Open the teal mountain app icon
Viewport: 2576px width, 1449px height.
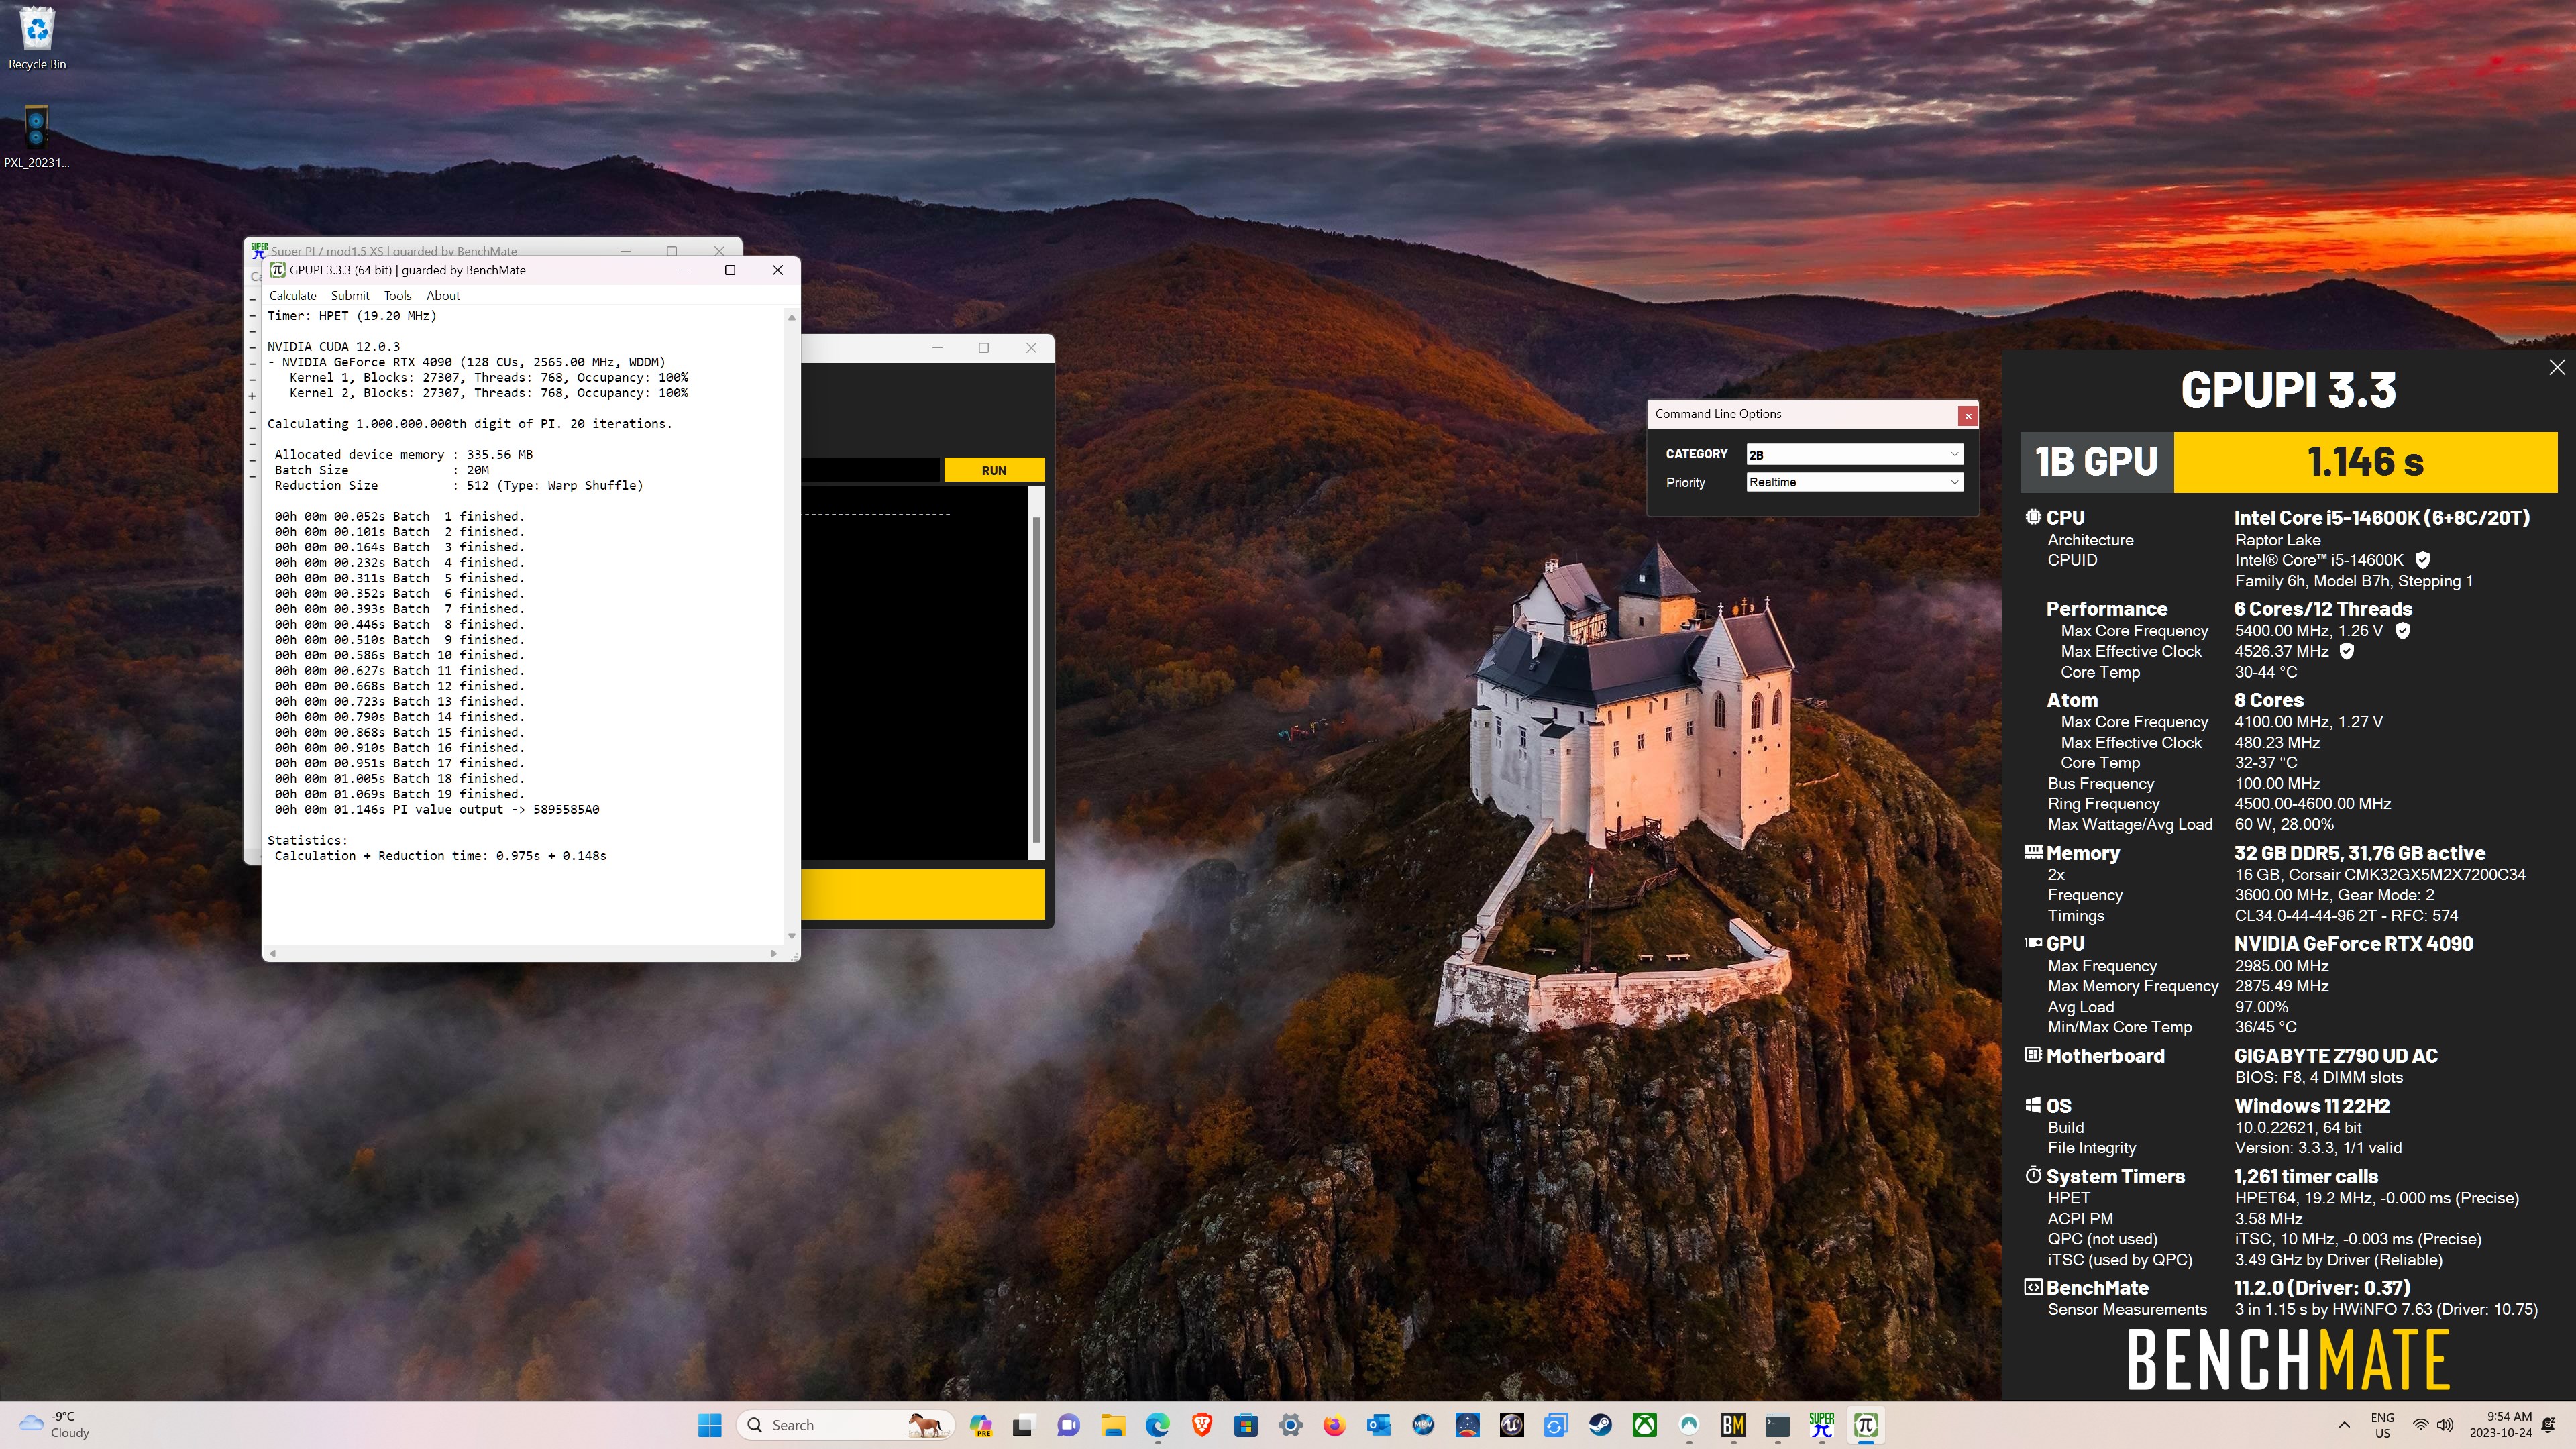click(1688, 1425)
